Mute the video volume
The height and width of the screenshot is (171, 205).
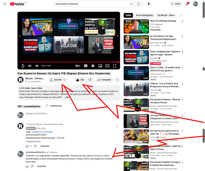(x=37, y=66)
